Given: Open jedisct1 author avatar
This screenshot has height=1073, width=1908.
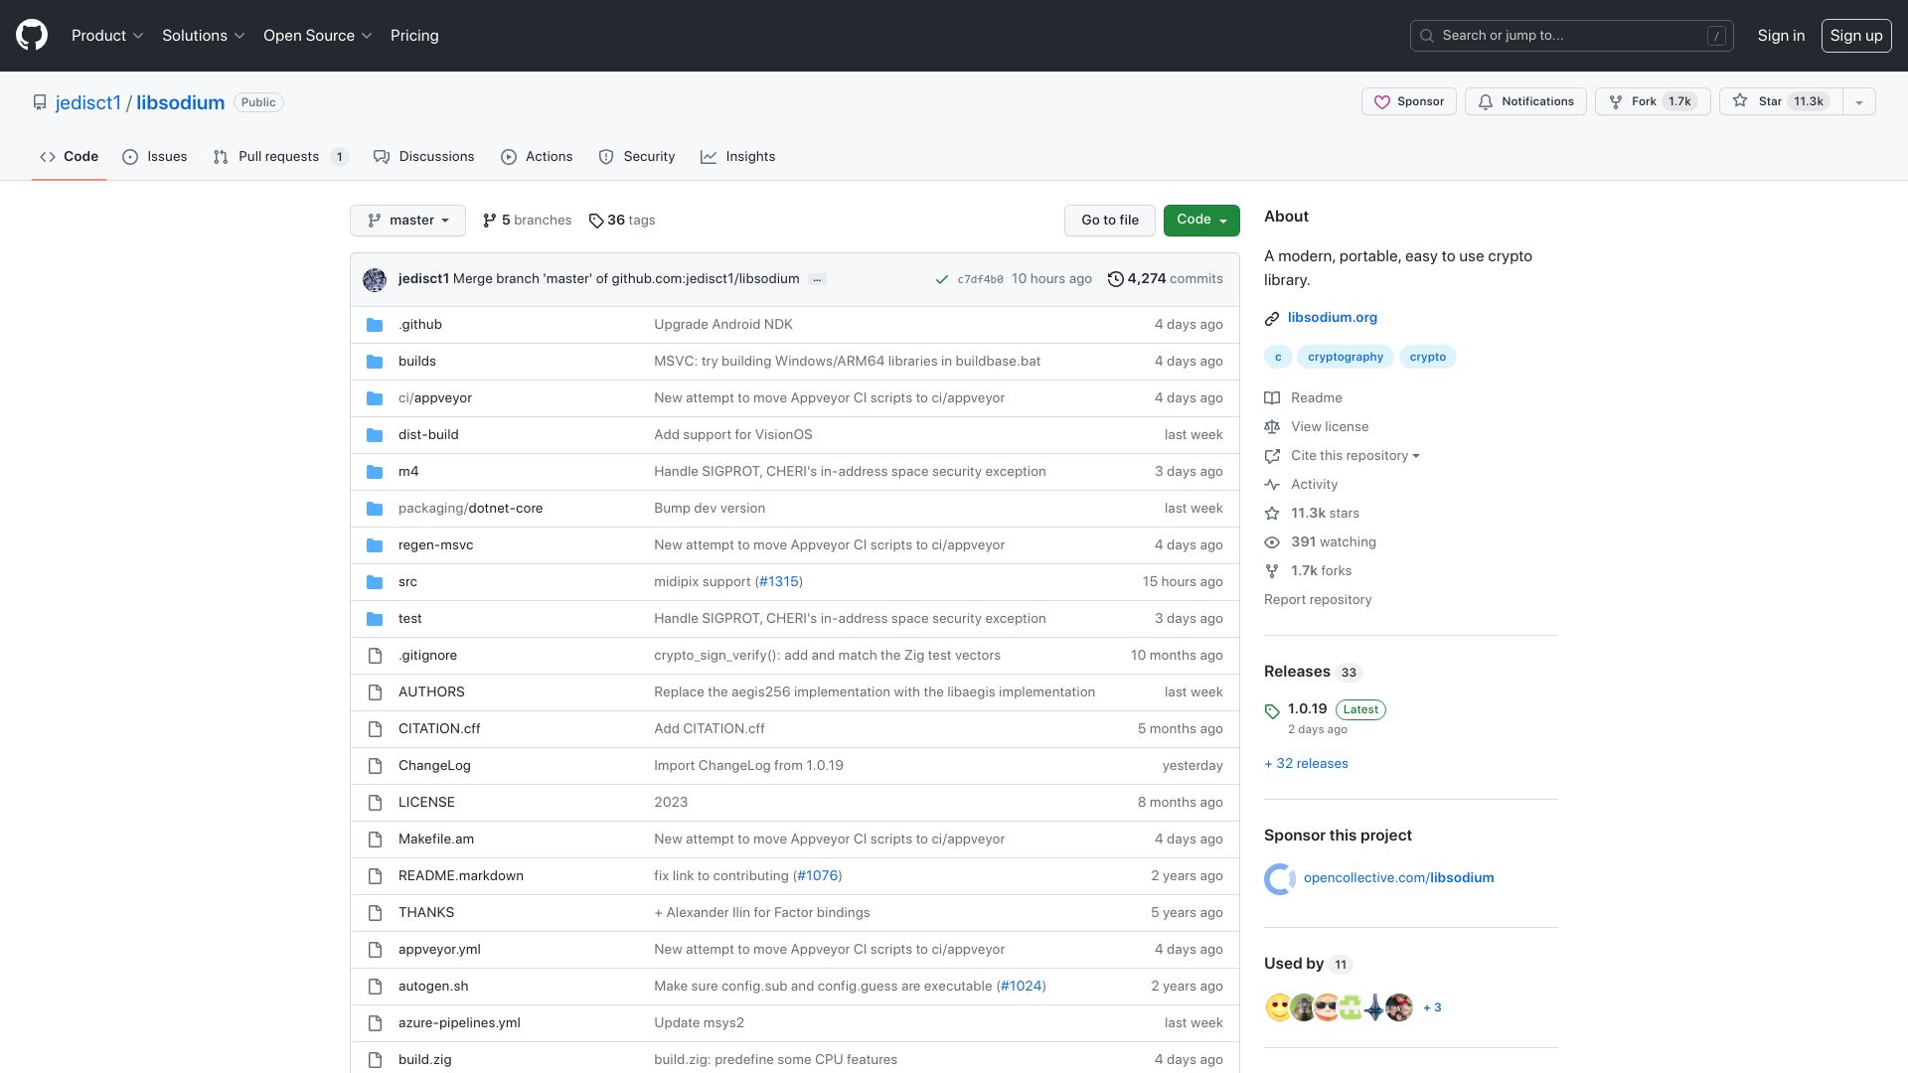Looking at the screenshot, I should (375, 280).
